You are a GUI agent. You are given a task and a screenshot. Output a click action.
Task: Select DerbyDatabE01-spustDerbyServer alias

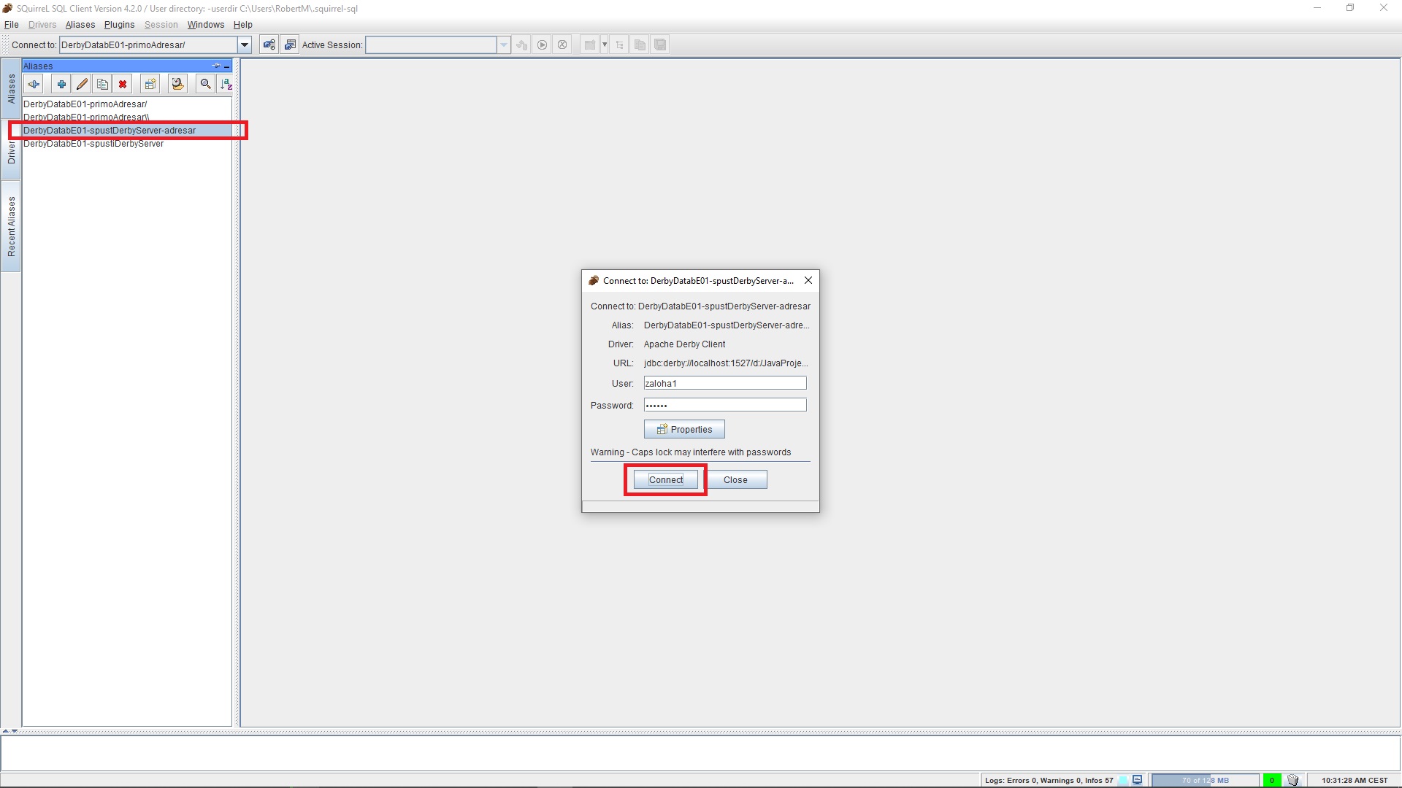(x=93, y=143)
